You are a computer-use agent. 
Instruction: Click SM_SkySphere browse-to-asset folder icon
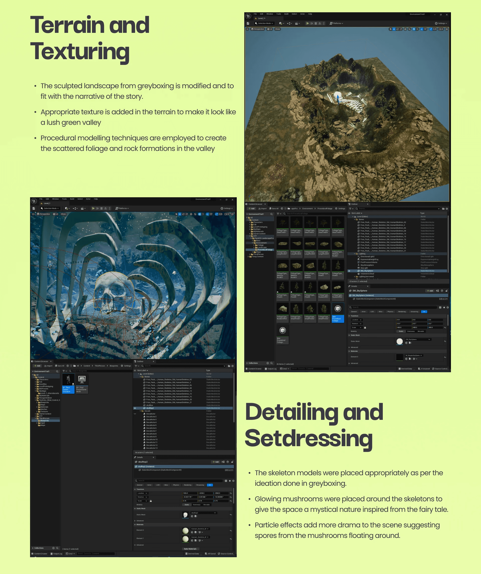[410, 343]
